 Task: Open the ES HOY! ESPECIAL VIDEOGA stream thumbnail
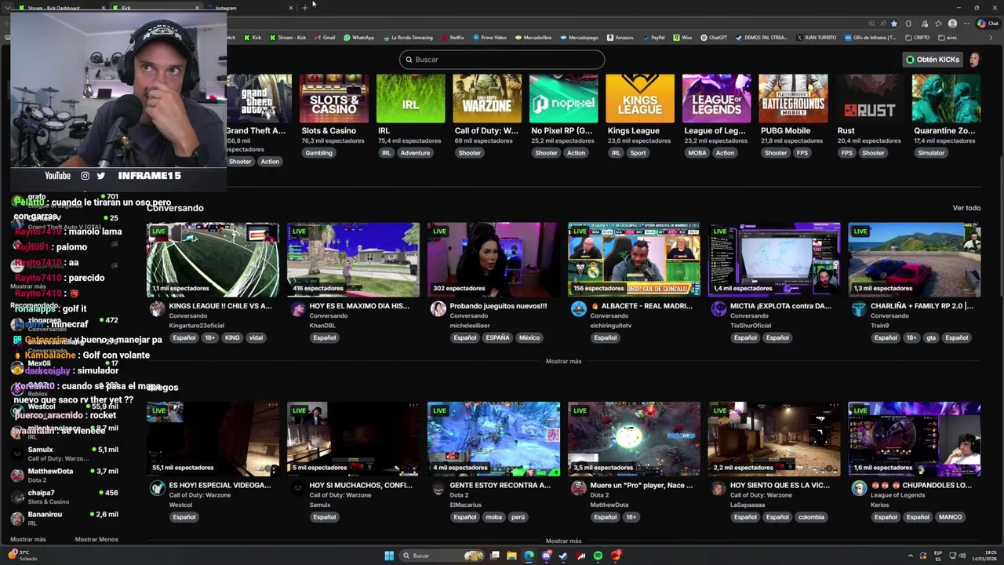pos(213,439)
